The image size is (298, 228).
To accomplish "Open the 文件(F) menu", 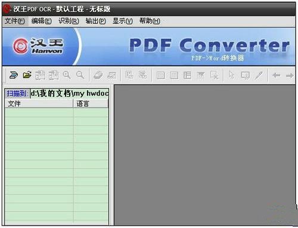I will click(x=15, y=21).
